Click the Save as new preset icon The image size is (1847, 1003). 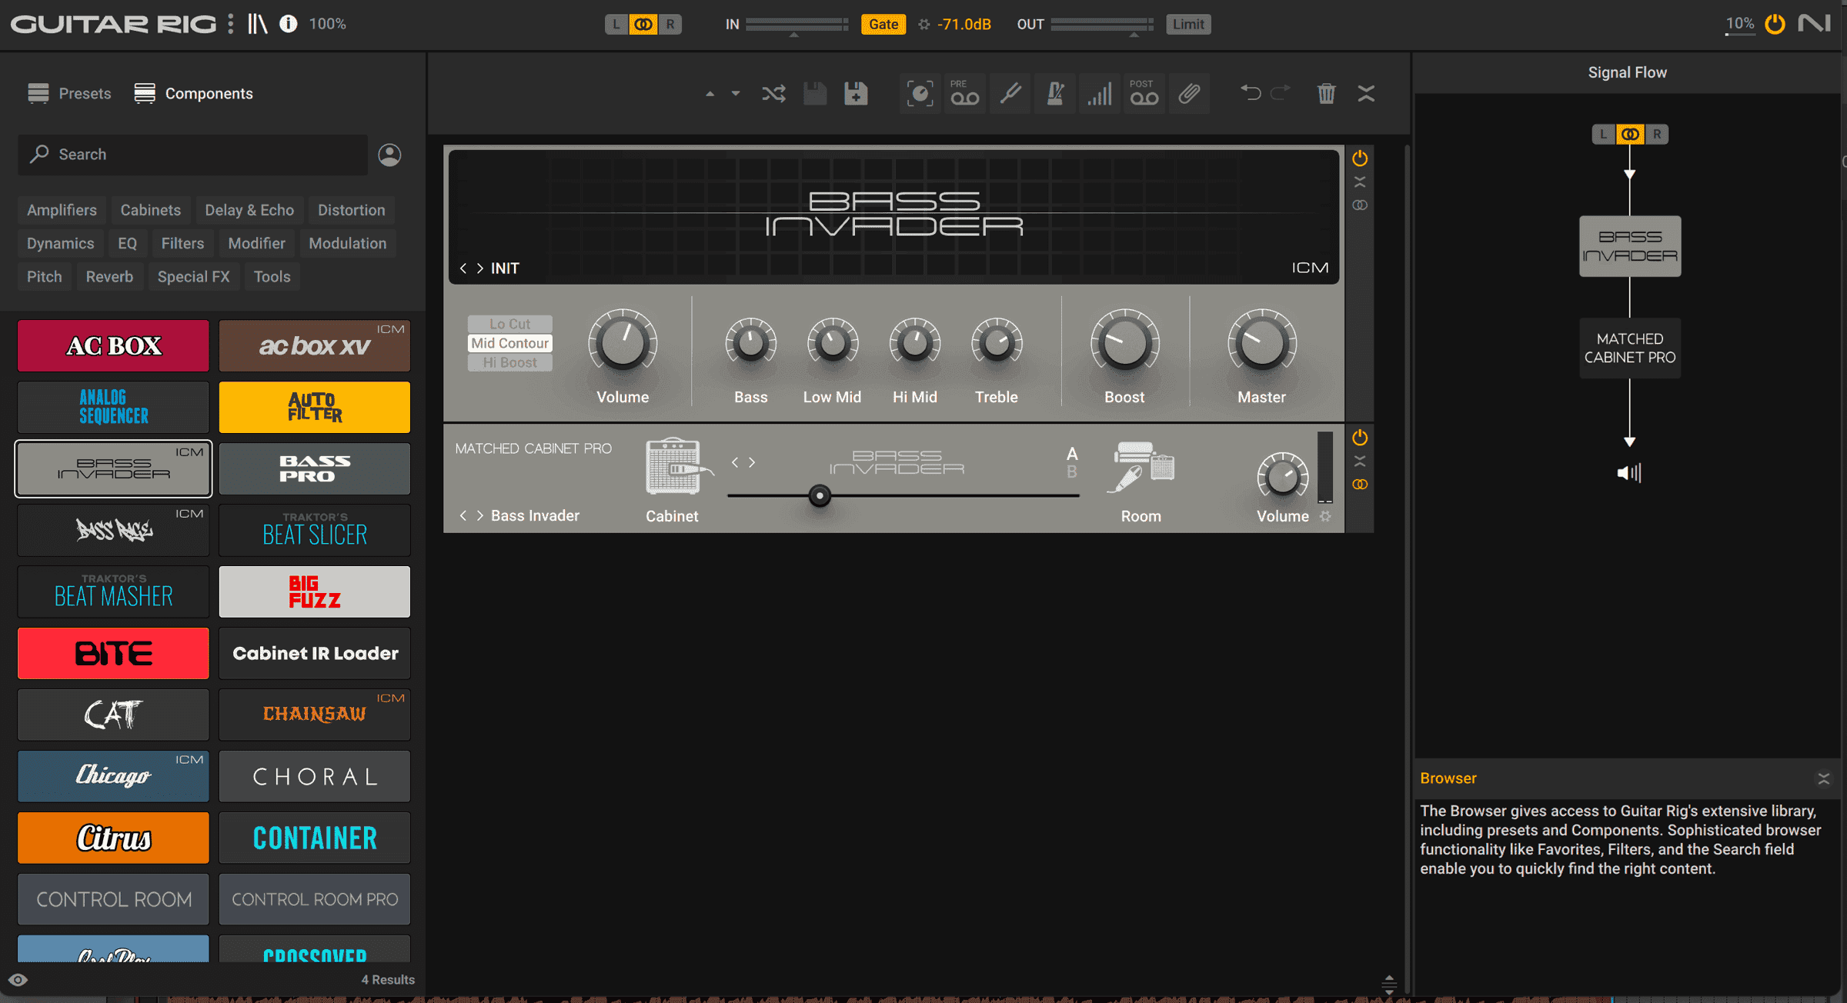[x=856, y=94]
